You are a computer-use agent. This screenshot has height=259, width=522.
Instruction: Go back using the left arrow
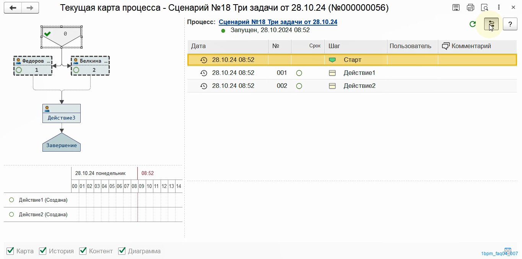[13, 8]
